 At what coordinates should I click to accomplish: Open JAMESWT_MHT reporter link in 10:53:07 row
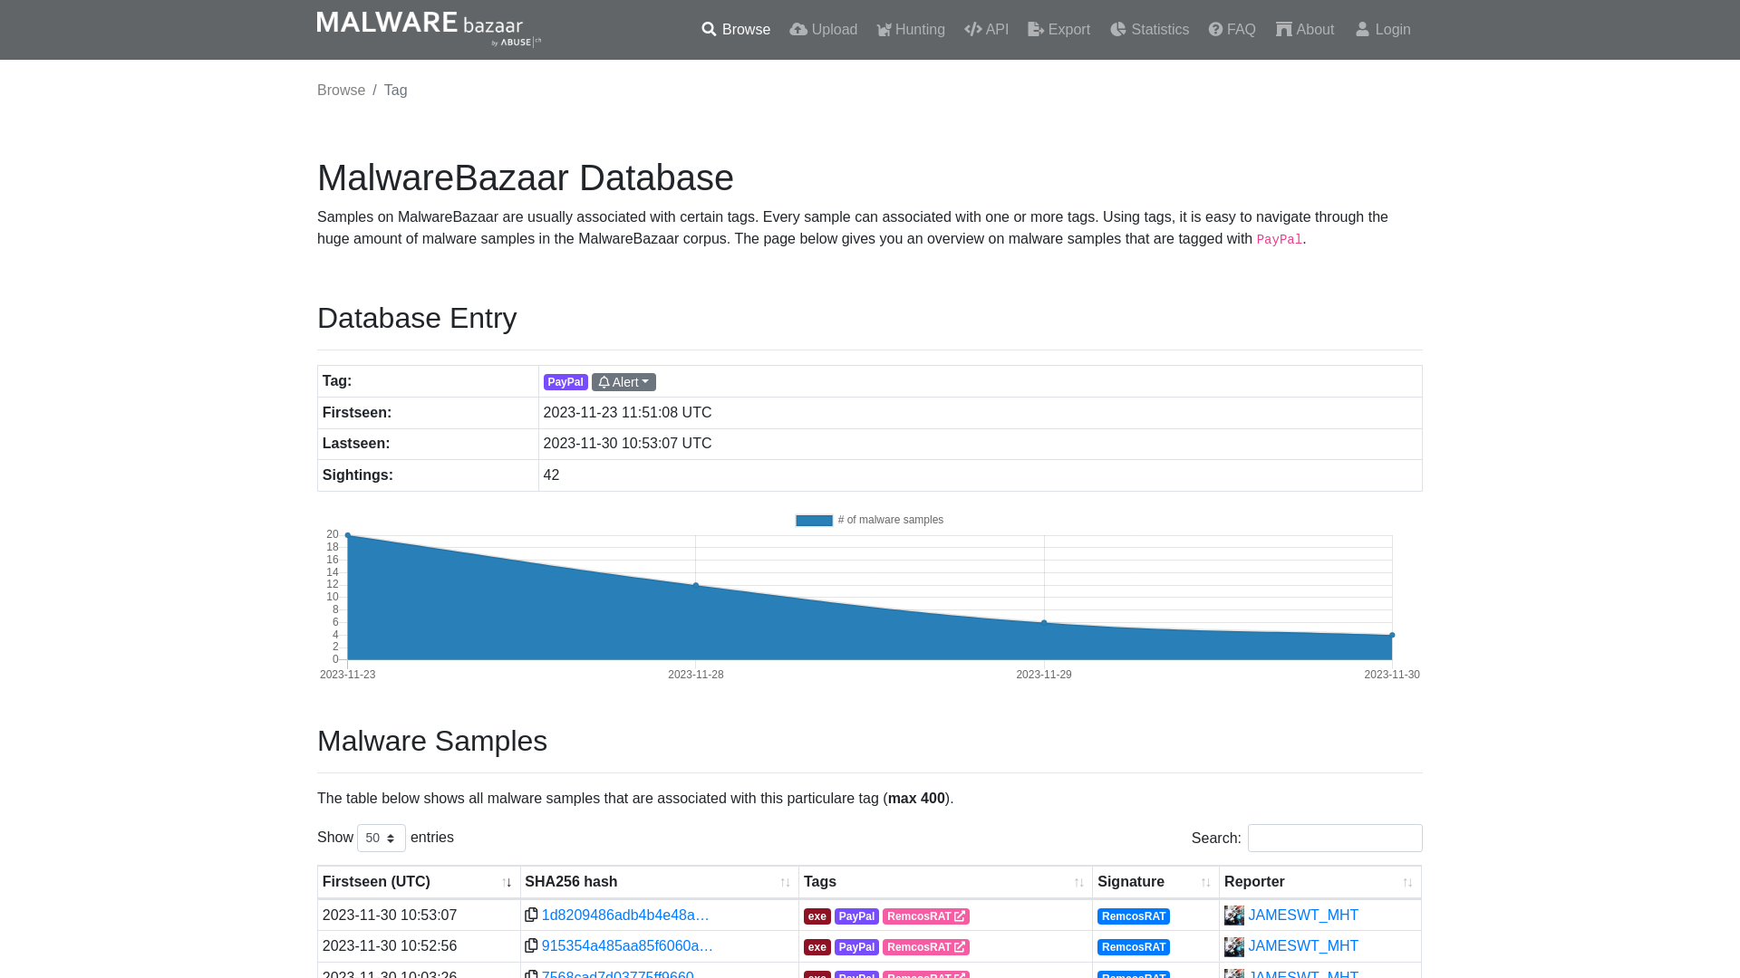[1303, 916]
